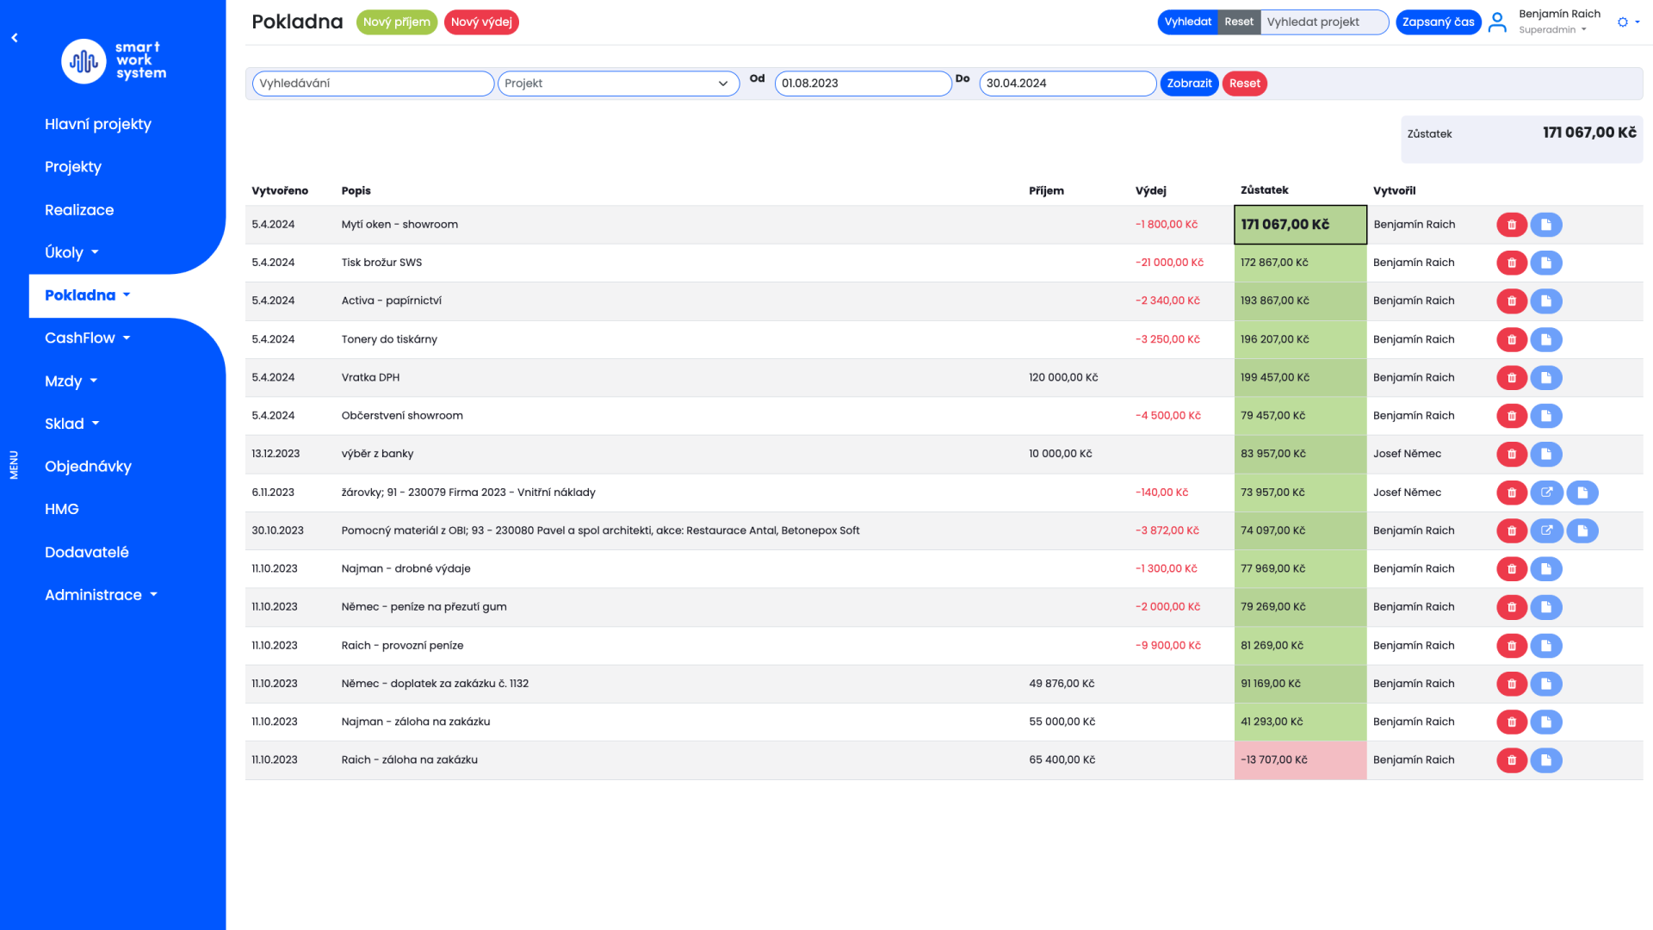This screenshot has width=1653, height=930.
Task: Open project link for Pomocný materiál row
Action: 1546,530
